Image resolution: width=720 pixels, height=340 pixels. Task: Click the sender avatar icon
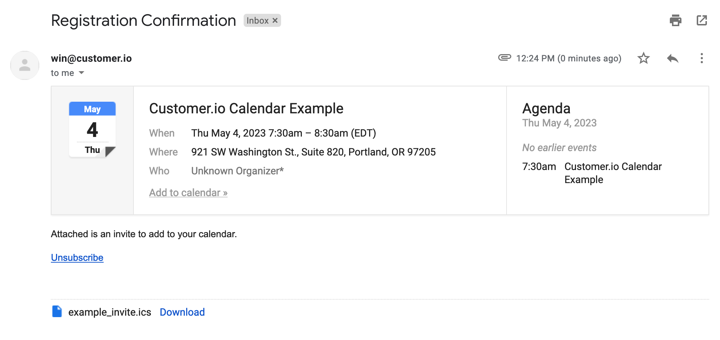tap(25, 65)
